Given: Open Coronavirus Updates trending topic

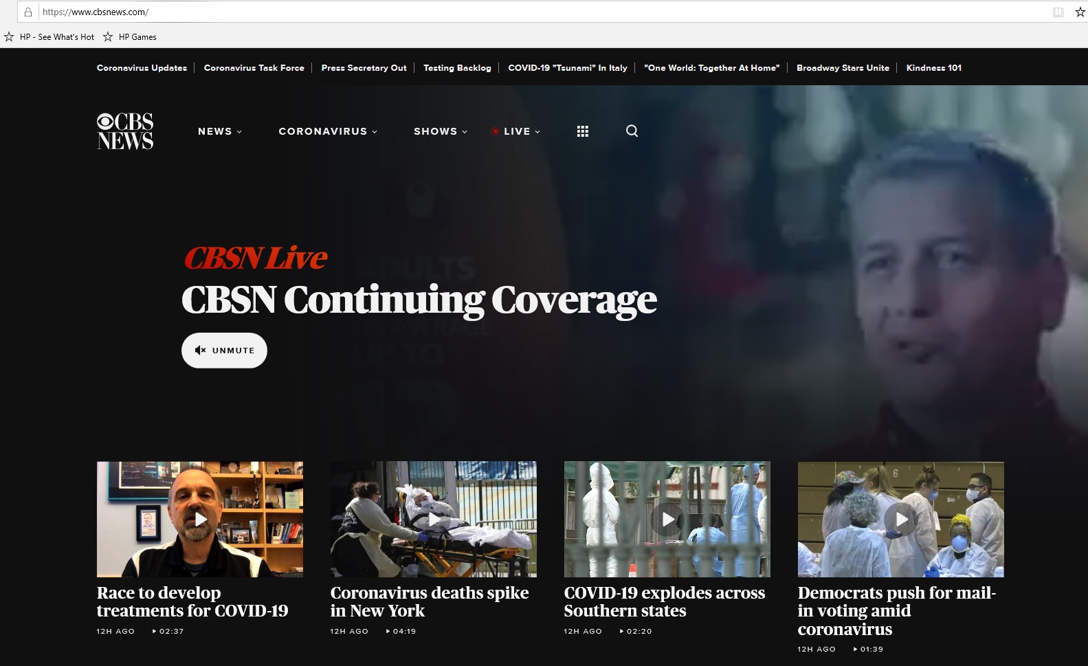Looking at the screenshot, I should point(142,68).
